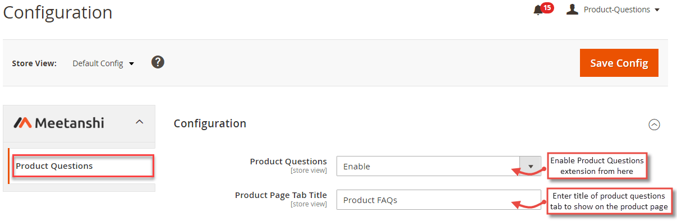Open the help question mark icon
Image resolution: width=677 pixels, height=221 pixels.
point(158,62)
